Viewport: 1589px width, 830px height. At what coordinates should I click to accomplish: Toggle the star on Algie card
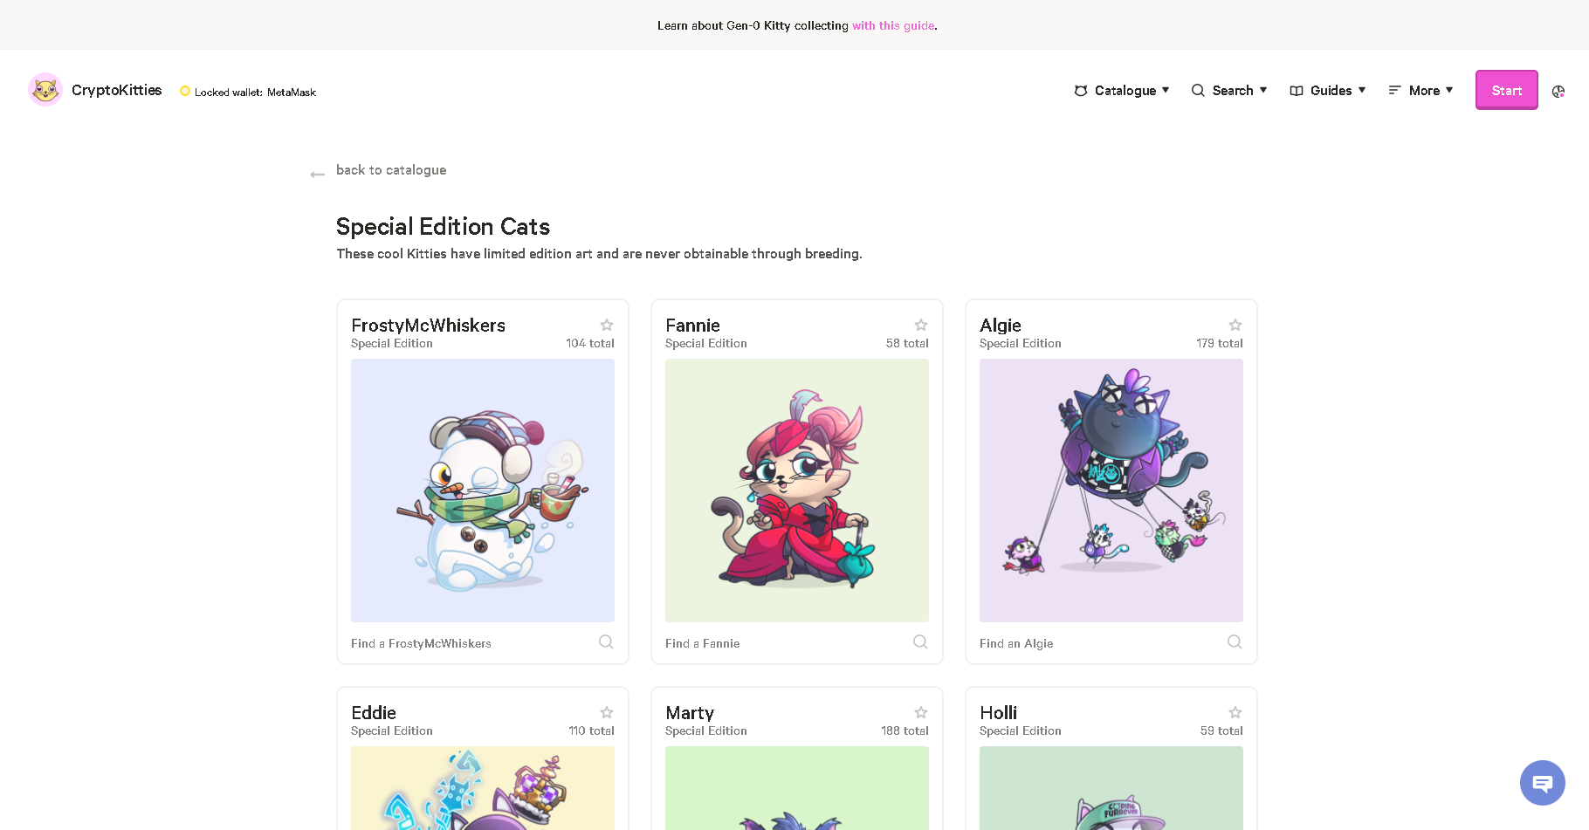coord(1235,325)
